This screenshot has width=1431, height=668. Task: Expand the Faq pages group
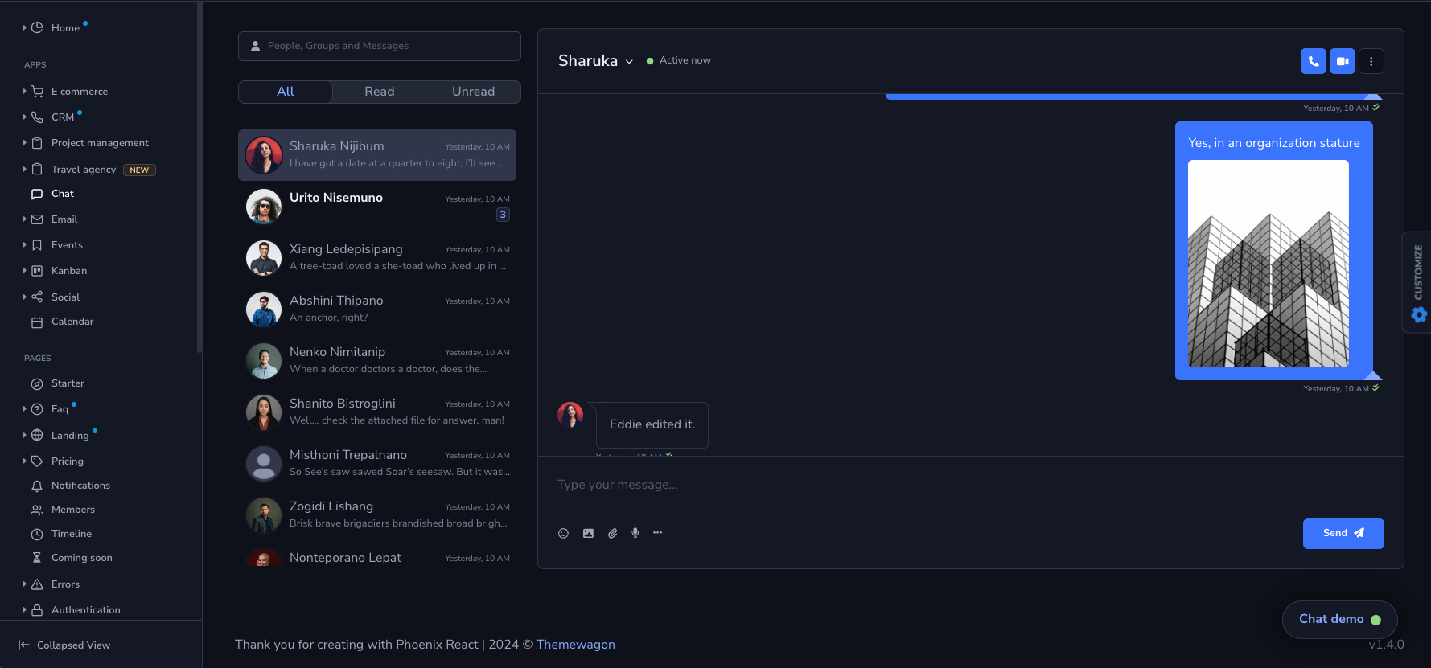tap(25, 409)
